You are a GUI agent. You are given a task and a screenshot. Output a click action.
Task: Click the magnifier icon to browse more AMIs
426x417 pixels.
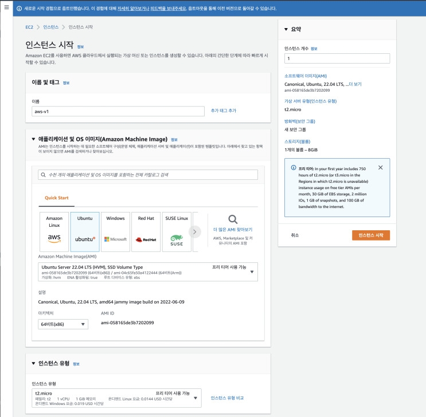pos(233,219)
